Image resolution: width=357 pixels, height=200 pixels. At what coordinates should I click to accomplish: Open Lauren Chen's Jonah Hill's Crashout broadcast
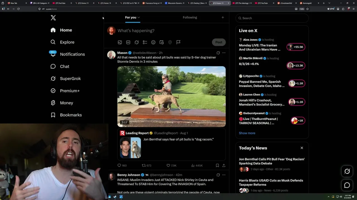pyautogui.click(x=262, y=102)
